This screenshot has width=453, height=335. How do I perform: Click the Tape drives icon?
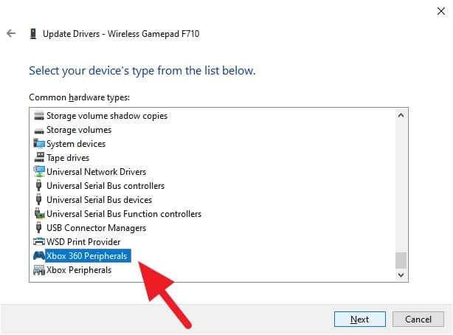39,157
